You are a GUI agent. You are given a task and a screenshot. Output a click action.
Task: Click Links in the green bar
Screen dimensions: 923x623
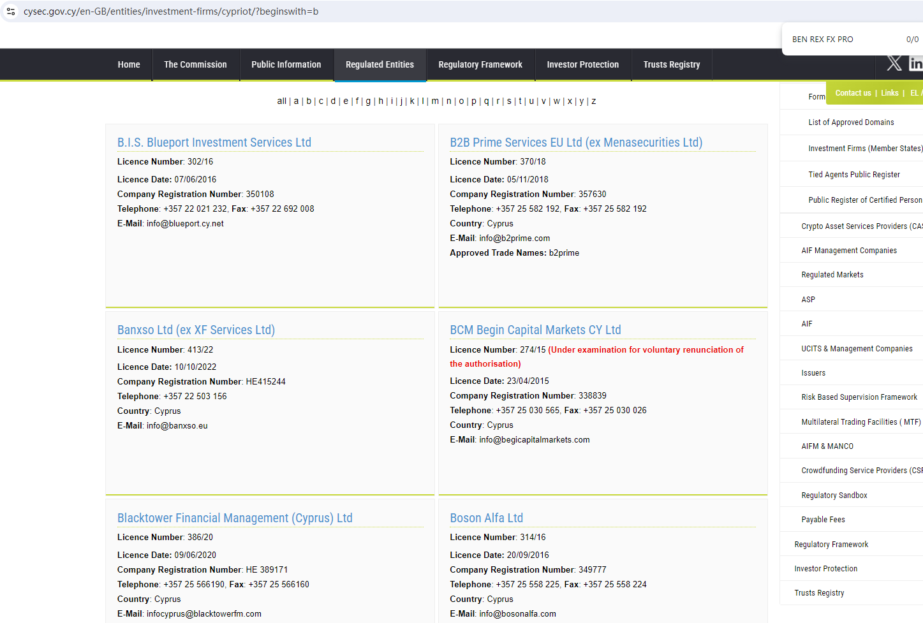[889, 93]
